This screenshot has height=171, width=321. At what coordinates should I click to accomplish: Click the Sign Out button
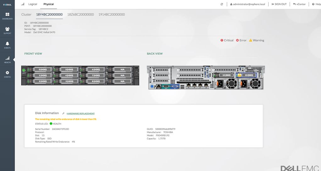coord(279,4)
